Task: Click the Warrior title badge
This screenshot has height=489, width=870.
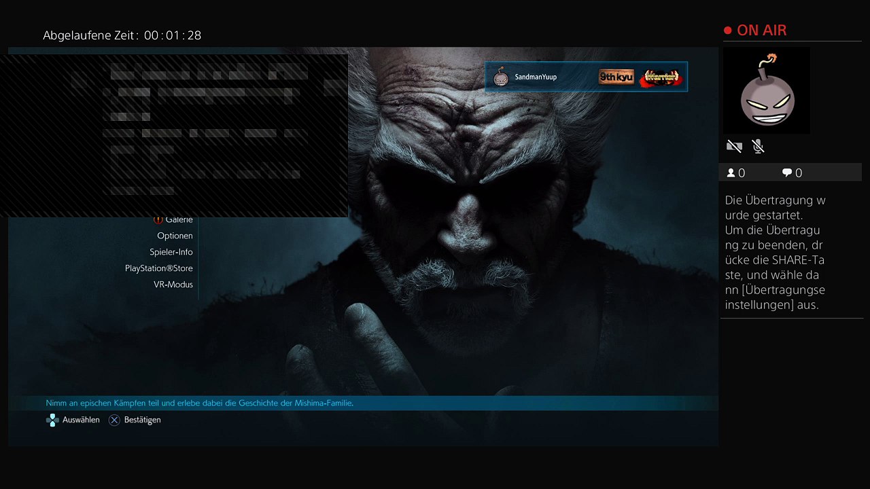Action: [x=661, y=77]
